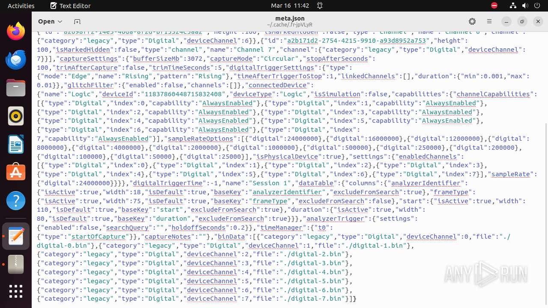The image size is (548, 308).
Task: Click the word "sampleRateOptions"
Action: (x=200, y=139)
